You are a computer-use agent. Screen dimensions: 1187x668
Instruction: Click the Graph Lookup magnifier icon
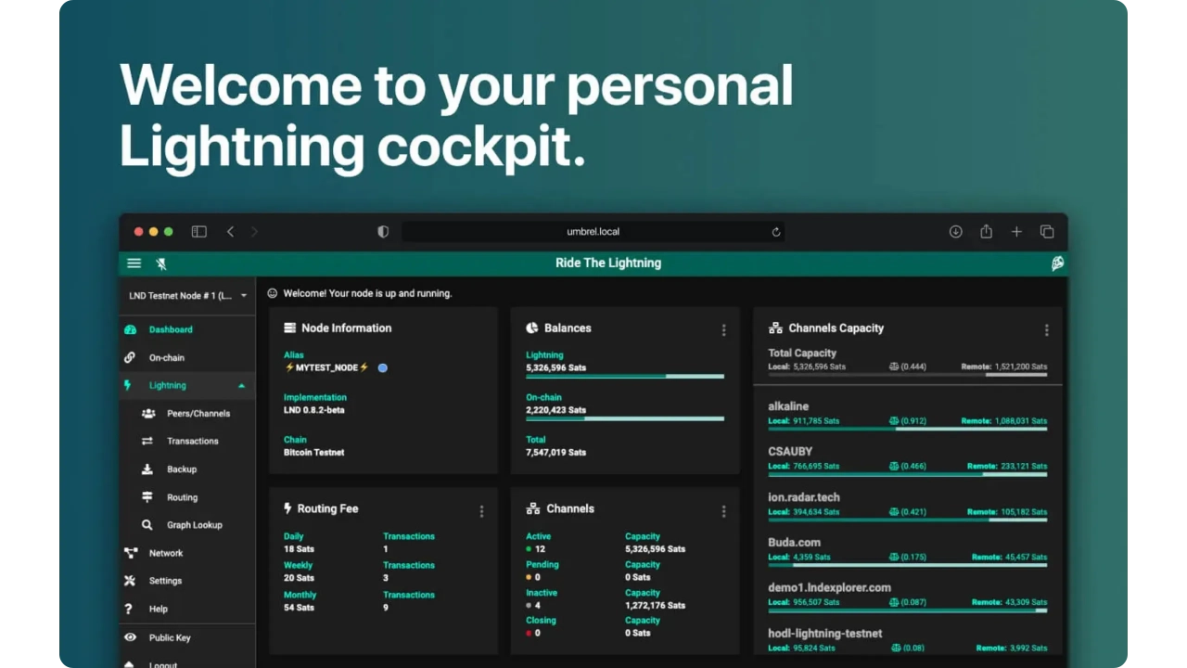(x=147, y=525)
